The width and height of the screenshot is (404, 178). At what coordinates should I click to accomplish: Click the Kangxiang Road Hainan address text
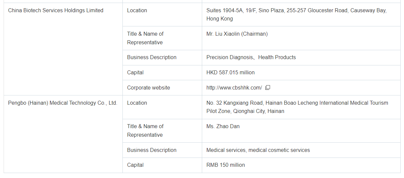point(297,107)
